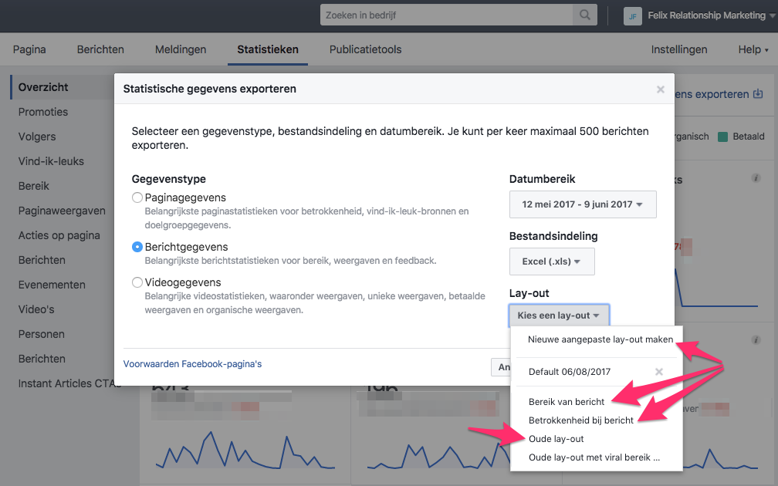Select the Paginagegevens radio button

137,197
